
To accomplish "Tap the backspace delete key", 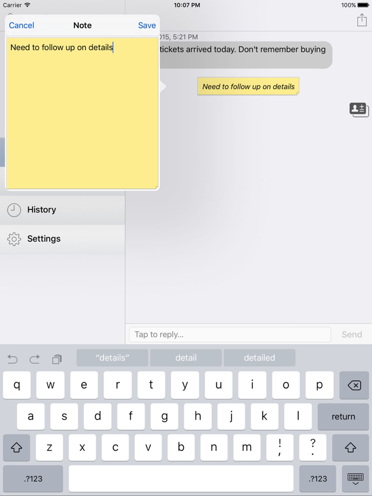I will [354, 385].
